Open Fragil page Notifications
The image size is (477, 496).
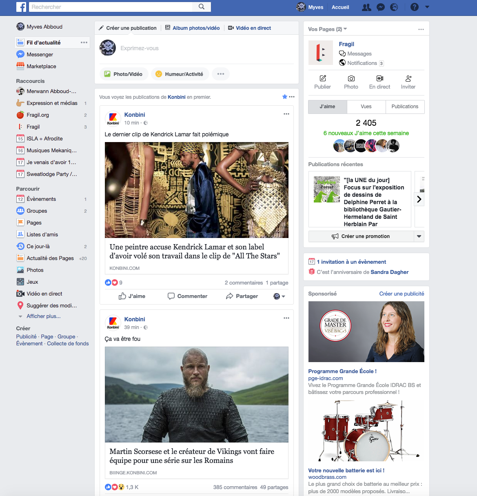(x=362, y=63)
